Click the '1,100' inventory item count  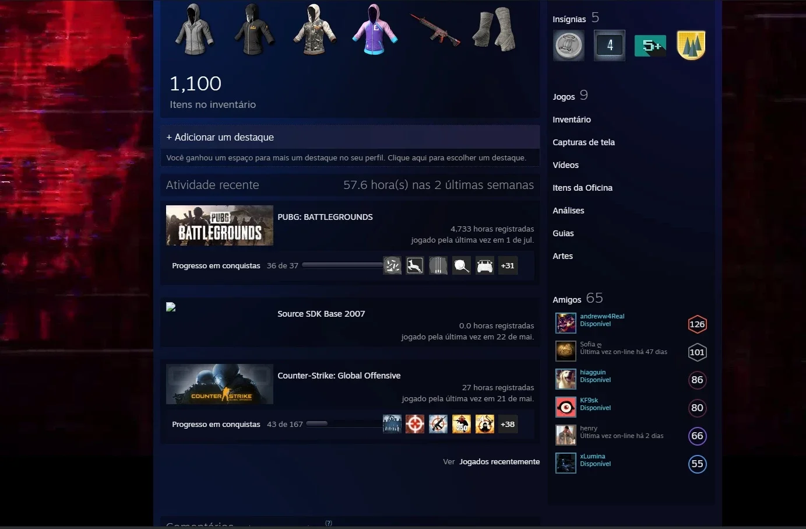click(x=195, y=84)
